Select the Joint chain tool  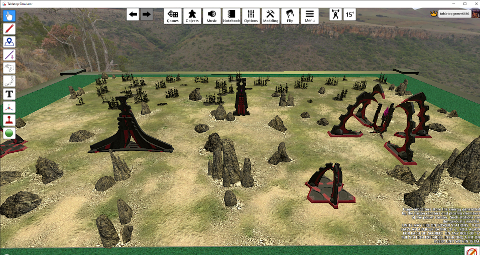[x=9, y=81]
